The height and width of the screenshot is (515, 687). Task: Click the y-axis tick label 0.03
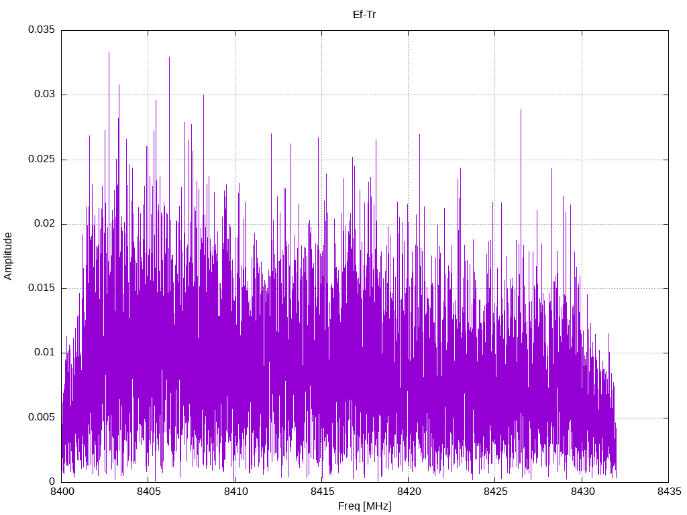45,94
